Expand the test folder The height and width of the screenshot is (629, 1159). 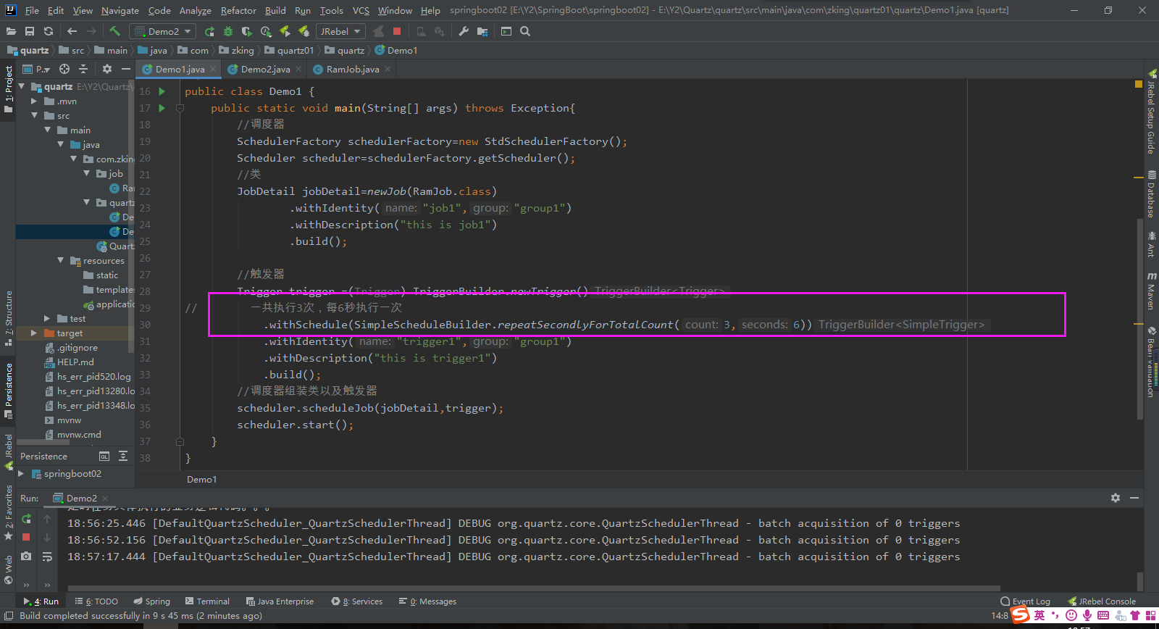coord(47,319)
